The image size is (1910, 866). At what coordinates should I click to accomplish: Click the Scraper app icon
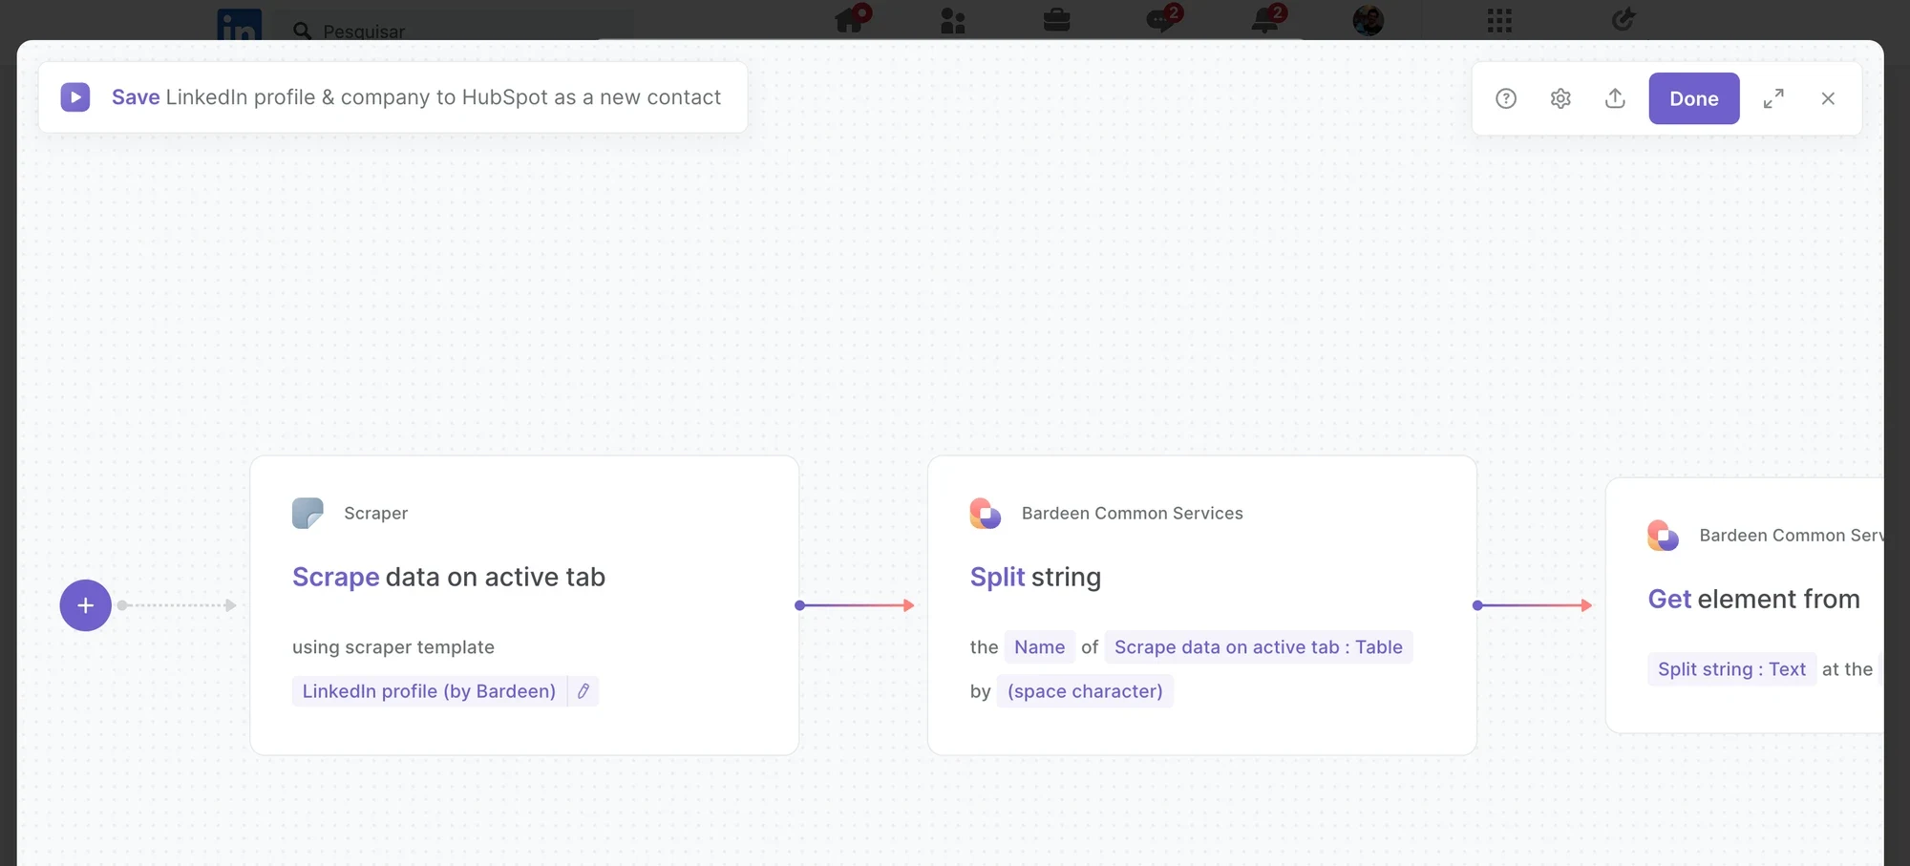pos(308,513)
